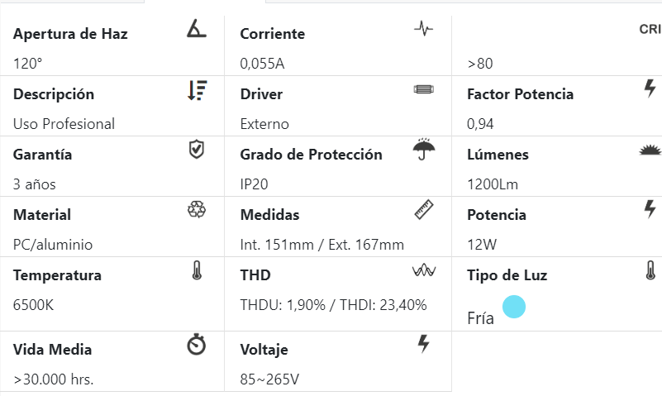Select the driver module icon beside Driver
Image resolution: width=662 pixels, height=396 pixels.
pyautogui.click(x=423, y=89)
